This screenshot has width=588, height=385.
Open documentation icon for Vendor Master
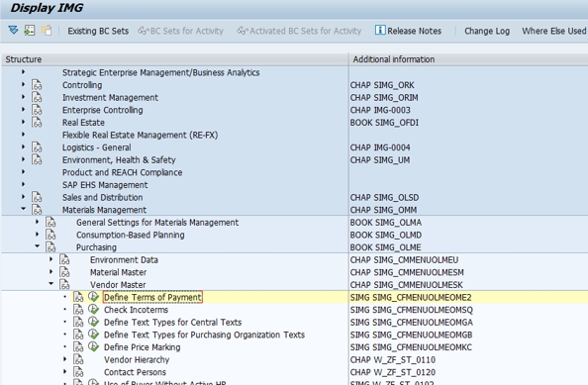pyautogui.click(x=64, y=284)
